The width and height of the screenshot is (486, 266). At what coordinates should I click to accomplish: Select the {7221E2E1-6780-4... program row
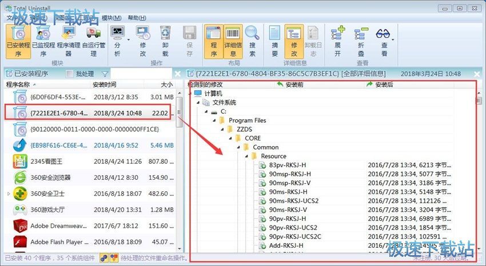[90, 113]
